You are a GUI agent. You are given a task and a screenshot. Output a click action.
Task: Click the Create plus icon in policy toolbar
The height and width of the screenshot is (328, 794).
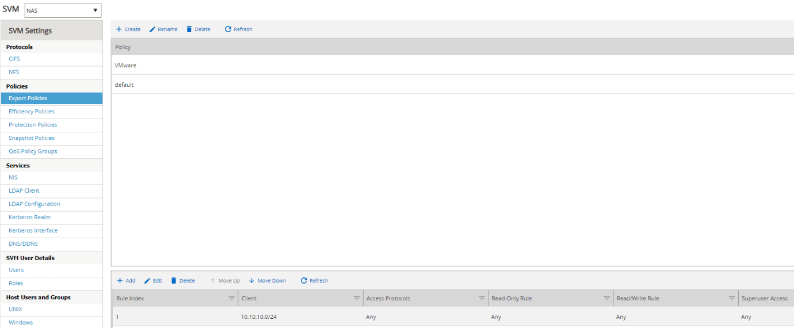[119, 29]
